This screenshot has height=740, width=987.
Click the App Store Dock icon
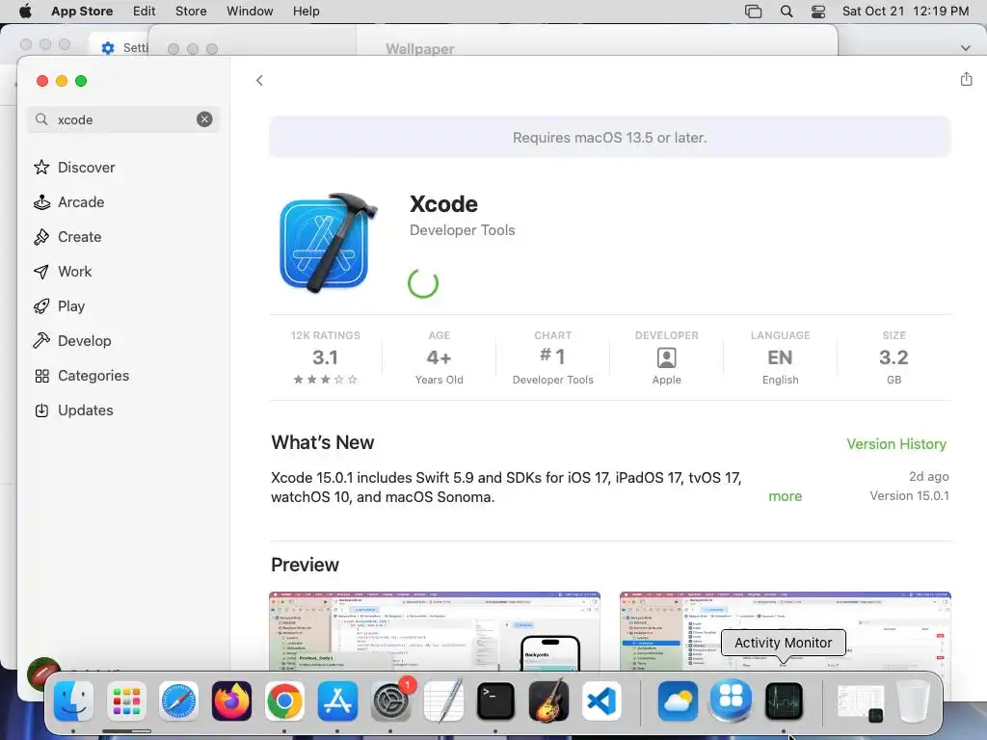point(337,701)
